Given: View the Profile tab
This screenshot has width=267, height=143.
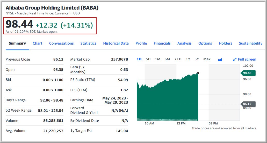Looking at the screenshot, I should pos(141,43).
